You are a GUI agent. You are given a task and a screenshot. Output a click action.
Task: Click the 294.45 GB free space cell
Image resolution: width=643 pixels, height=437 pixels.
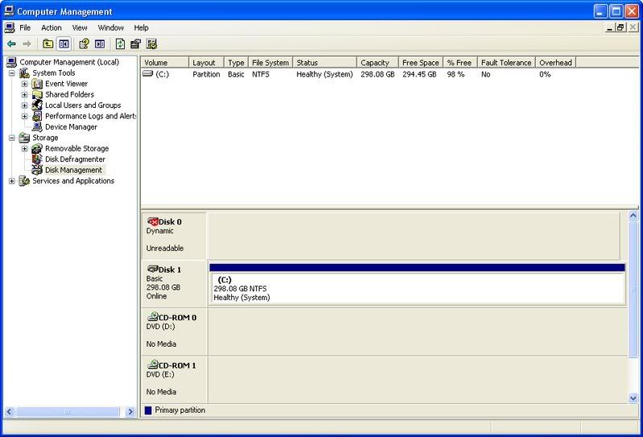(x=419, y=74)
